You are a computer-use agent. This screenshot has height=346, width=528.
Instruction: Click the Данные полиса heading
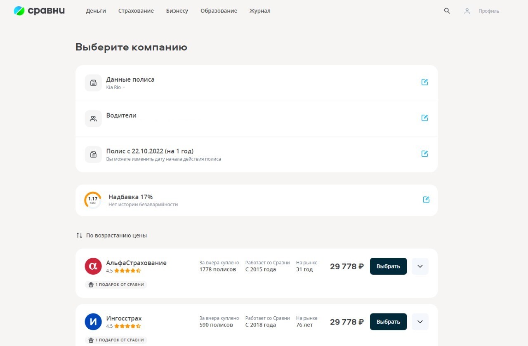pyautogui.click(x=130, y=80)
